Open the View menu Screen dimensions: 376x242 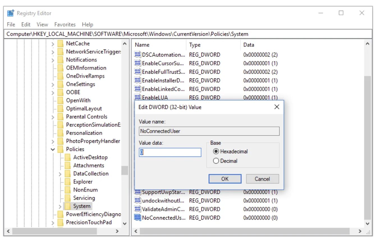click(42, 25)
